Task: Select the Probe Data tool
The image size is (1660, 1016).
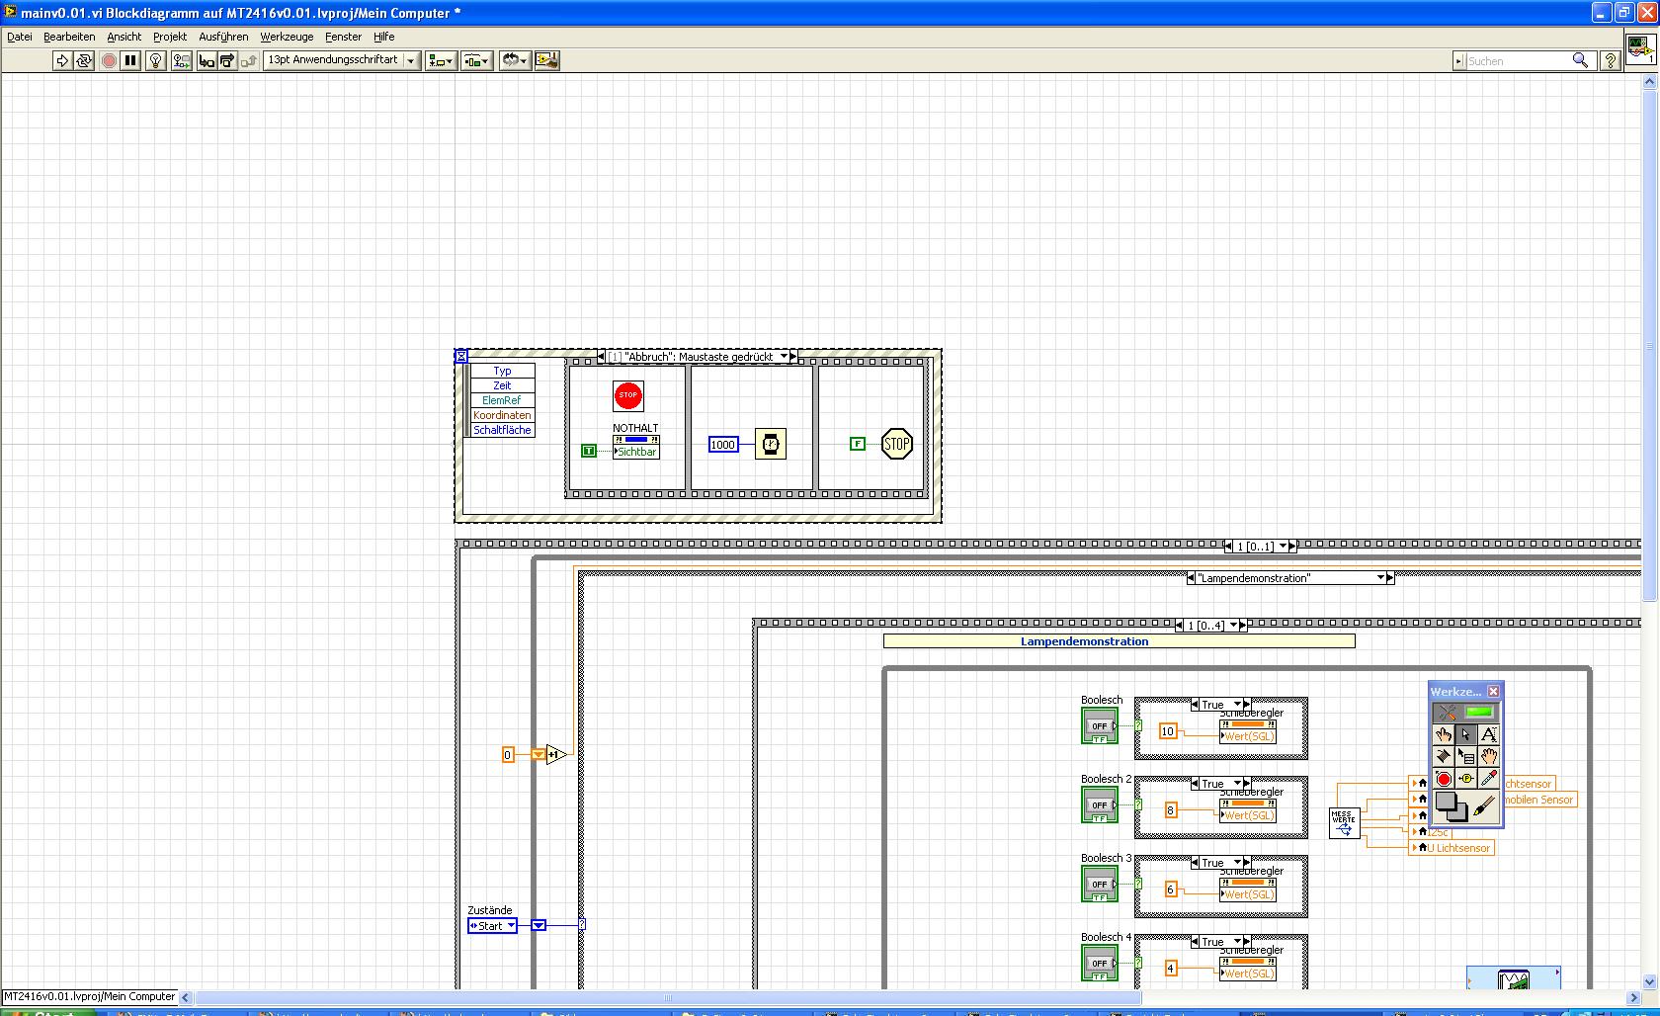Action: pyautogui.click(x=1466, y=779)
